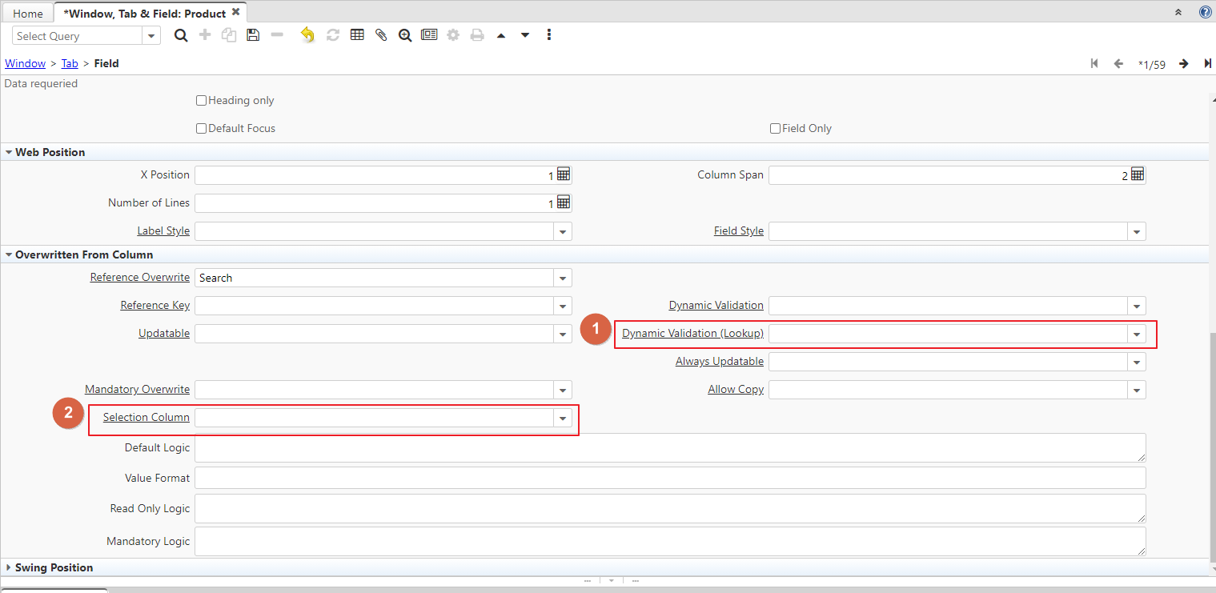1216x593 pixels.
Task: Click the Zoom Across magnifier-plus icon
Action: coord(405,35)
